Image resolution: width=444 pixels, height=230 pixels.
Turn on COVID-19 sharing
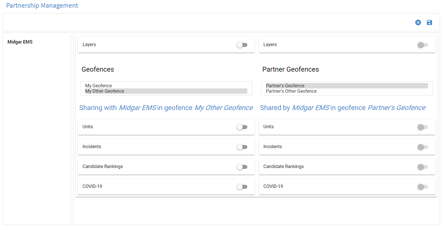(x=242, y=187)
